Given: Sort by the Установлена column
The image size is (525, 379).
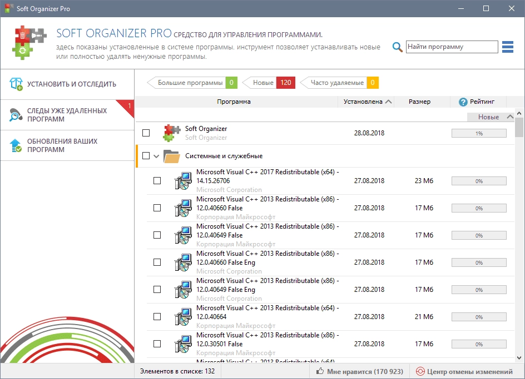Looking at the screenshot, I should pyautogui.click(x=366, y=102).
